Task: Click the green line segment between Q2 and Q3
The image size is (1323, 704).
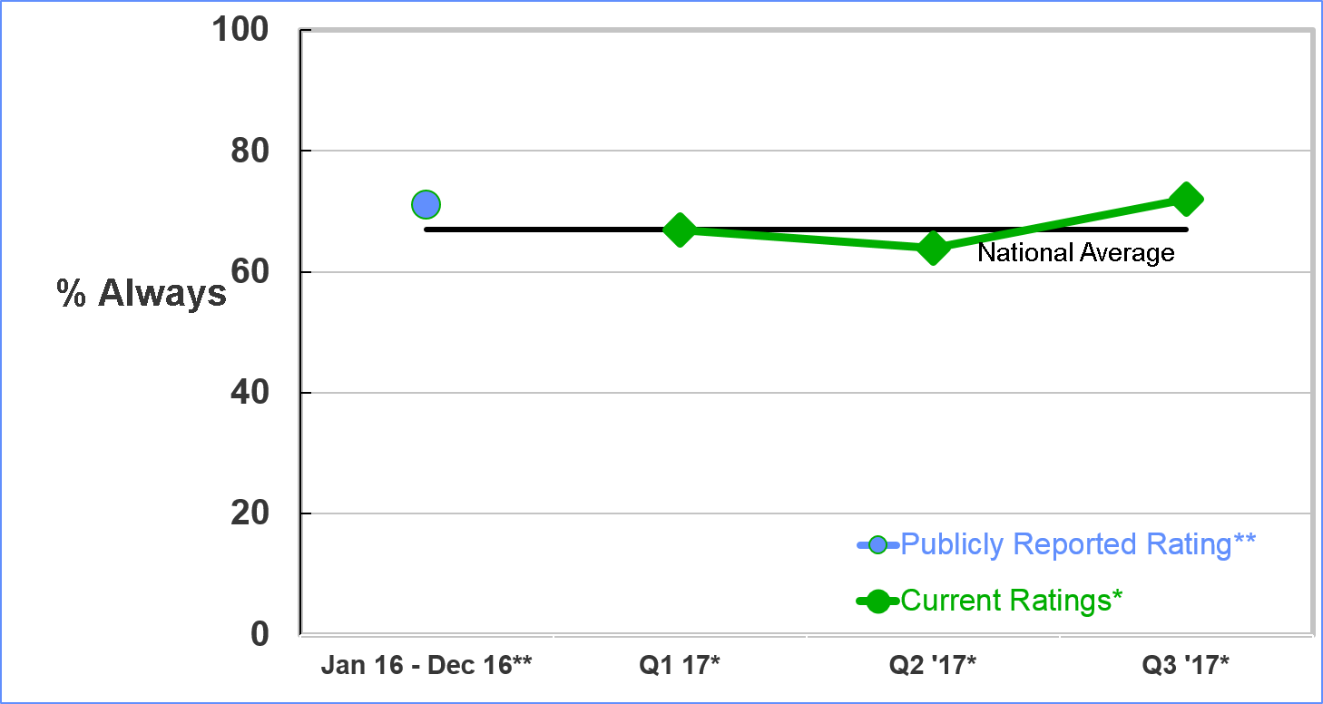Action: pyautogui.click(x=1060, y=223)
